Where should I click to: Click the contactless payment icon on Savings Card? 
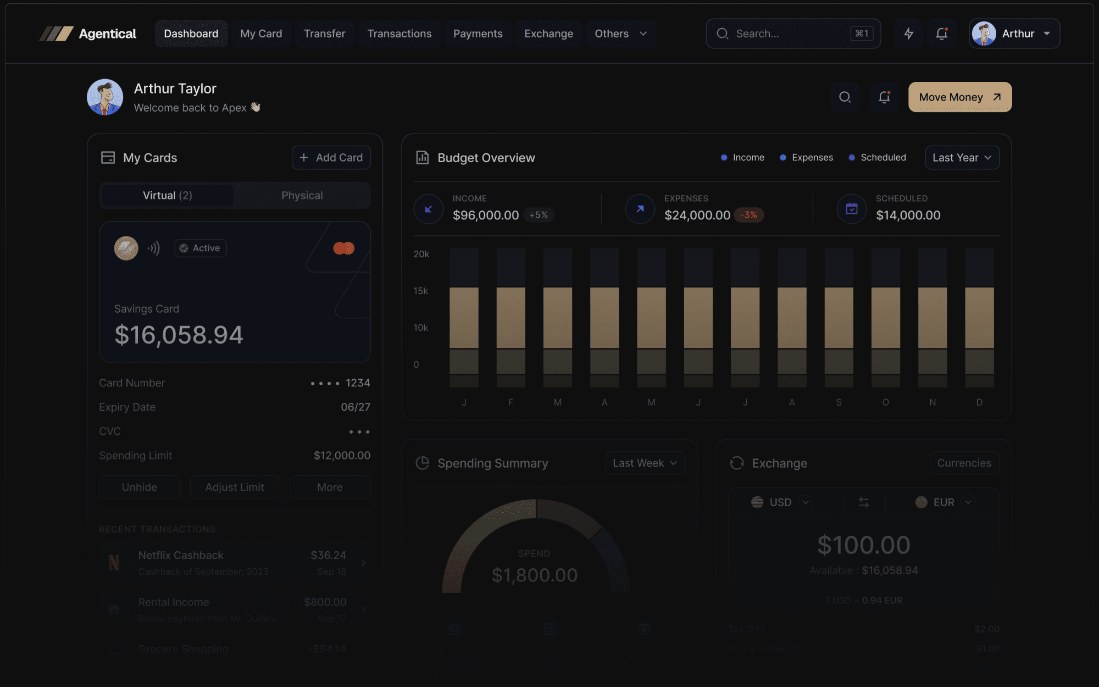point(154,248)
